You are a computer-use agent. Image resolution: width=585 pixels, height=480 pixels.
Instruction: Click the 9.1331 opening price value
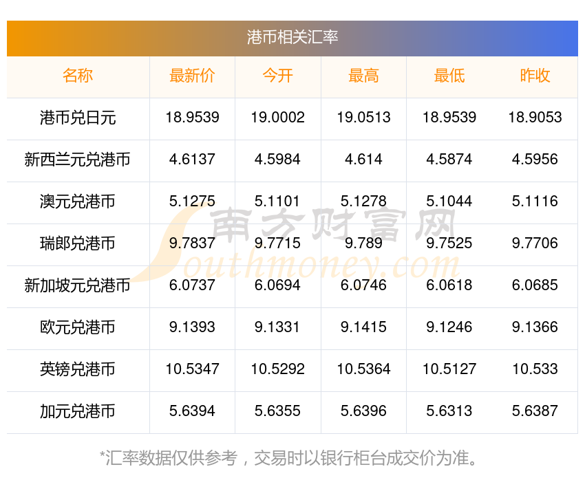(277, 327)
